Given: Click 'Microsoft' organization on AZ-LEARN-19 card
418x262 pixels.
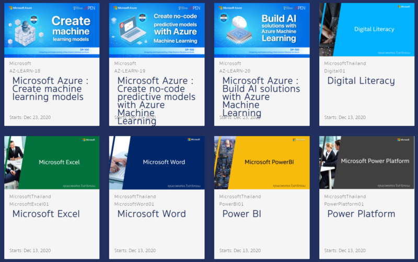Looking at the screenshot, I should 125,63.
